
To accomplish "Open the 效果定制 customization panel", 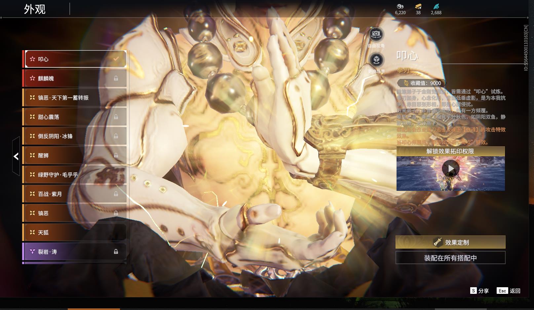I will tap(450, 242).
